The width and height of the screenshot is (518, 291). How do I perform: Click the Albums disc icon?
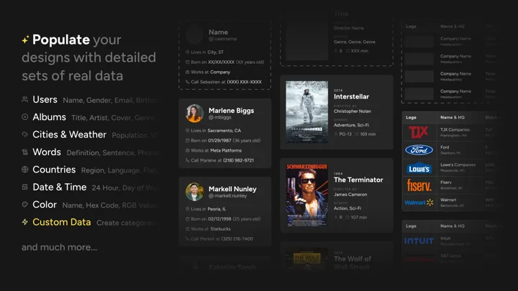tap(24, 117)
